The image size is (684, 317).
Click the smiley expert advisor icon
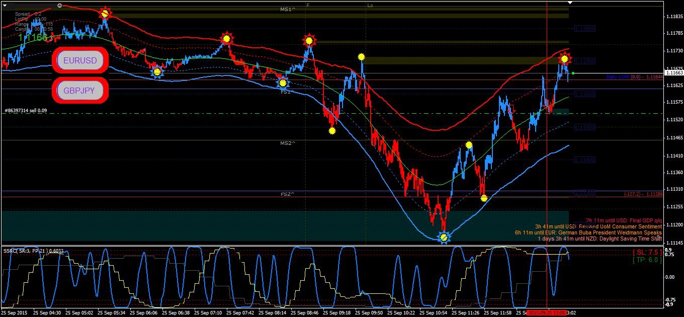pyautogui.click(x=59, y=5)
